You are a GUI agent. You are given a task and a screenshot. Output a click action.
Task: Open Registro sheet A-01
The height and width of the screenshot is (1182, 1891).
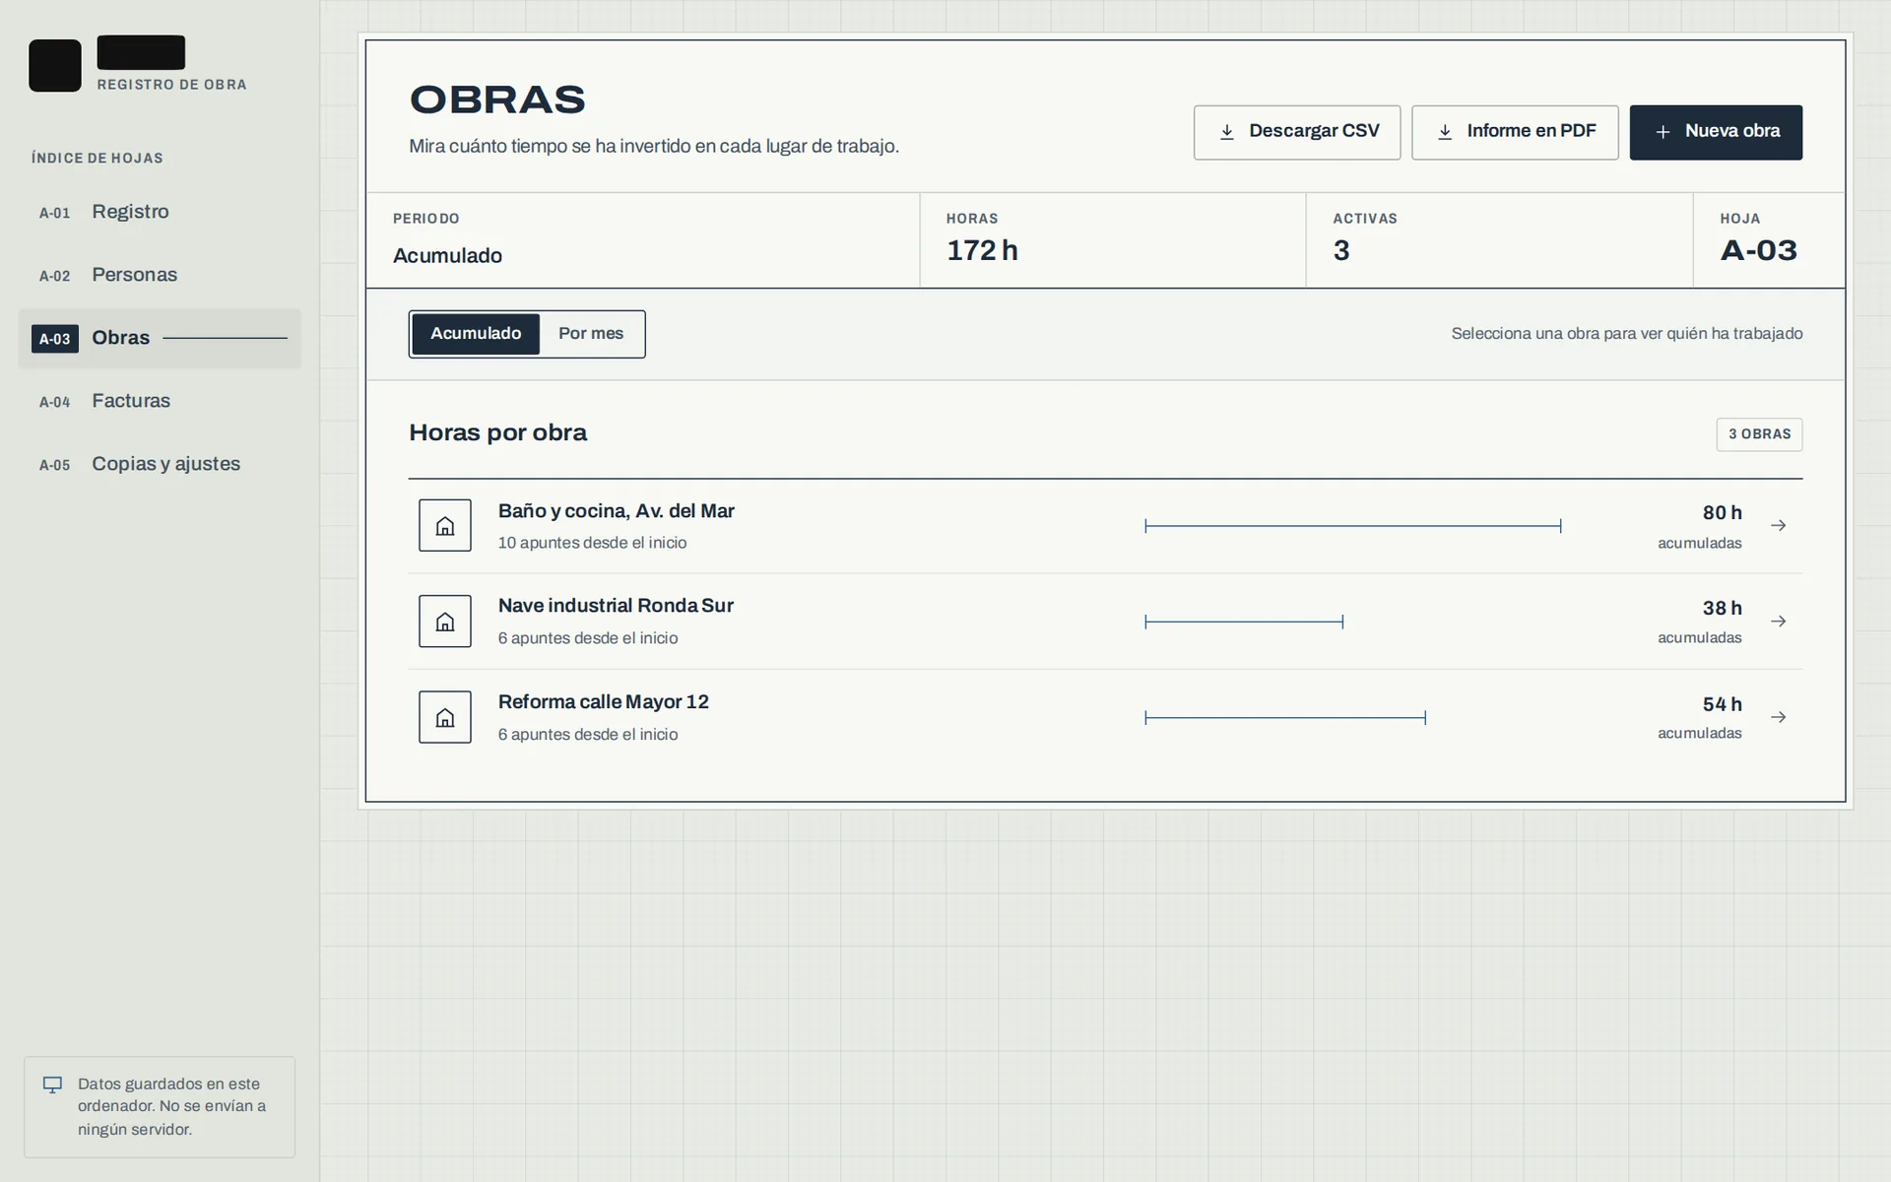coord(160,212)
